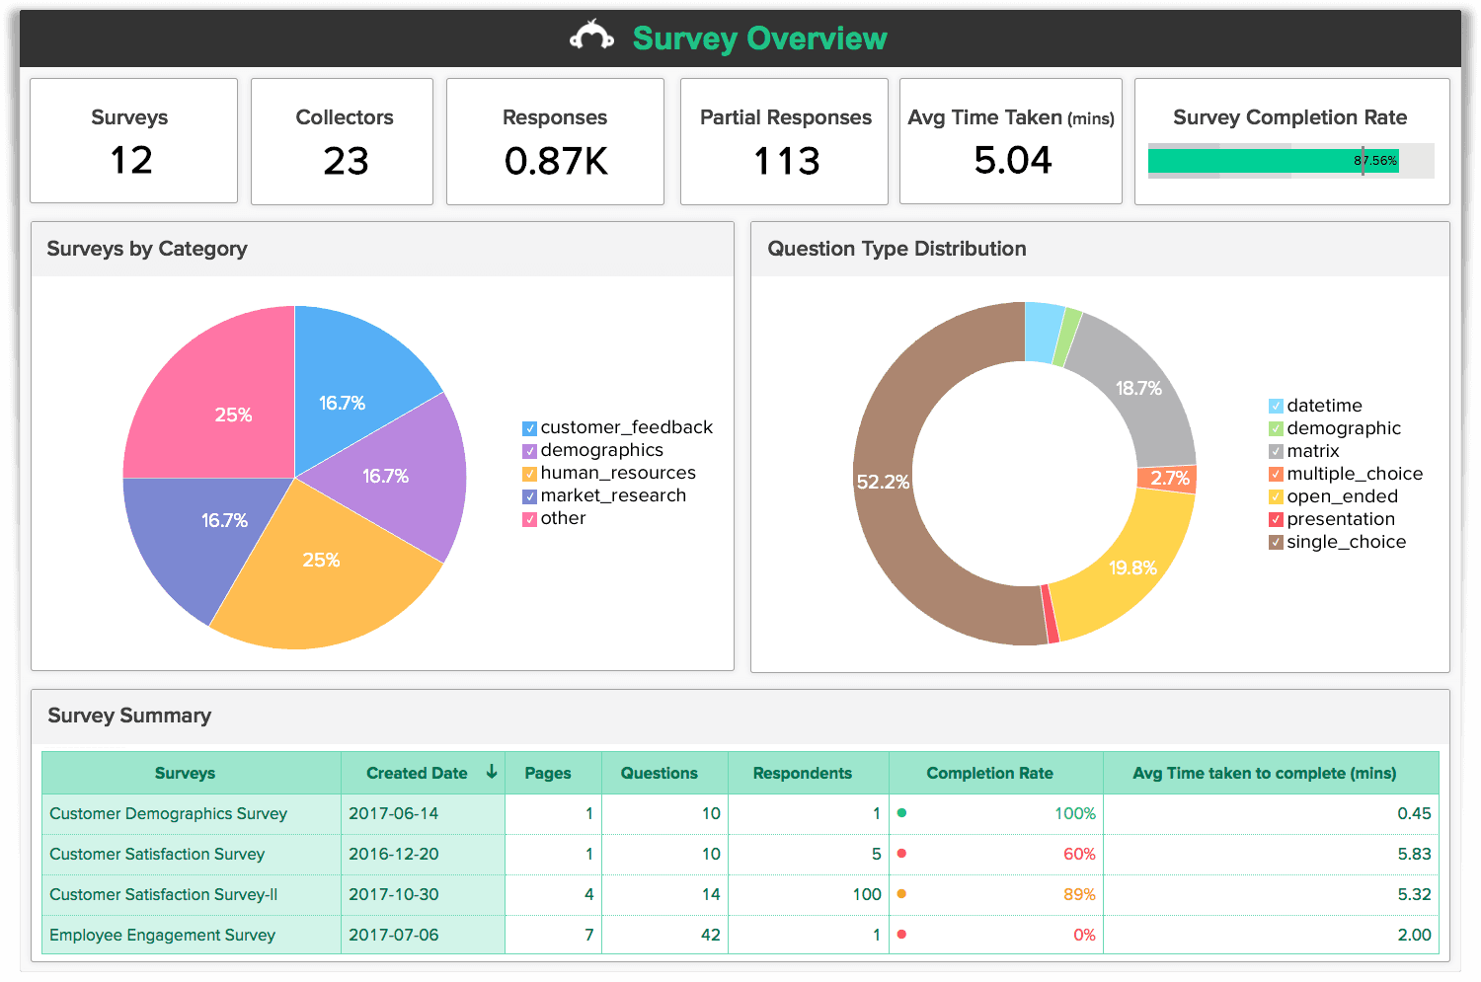Click red status dot for Customer Satisfaction Survey
Screen dimensions: 1481x982
click(902, 854)
